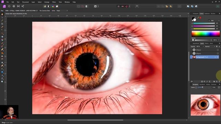Click the red picked colour swatch

click(x=200, y=18)
